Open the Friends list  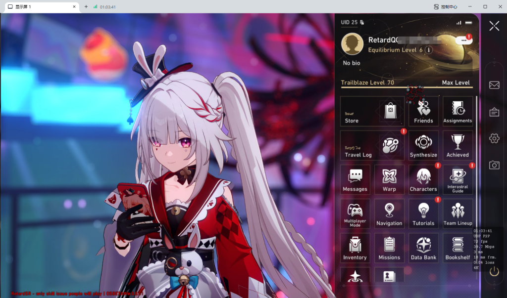point(423,111)
